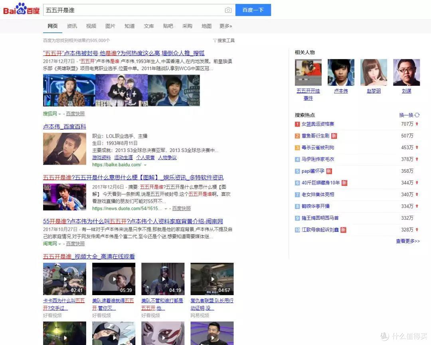Expand 闽南网 source dropdown arrow

[59, 244]
